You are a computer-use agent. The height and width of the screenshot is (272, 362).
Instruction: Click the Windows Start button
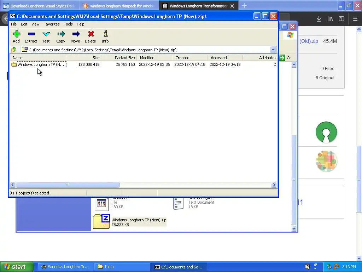coord(17,267)
